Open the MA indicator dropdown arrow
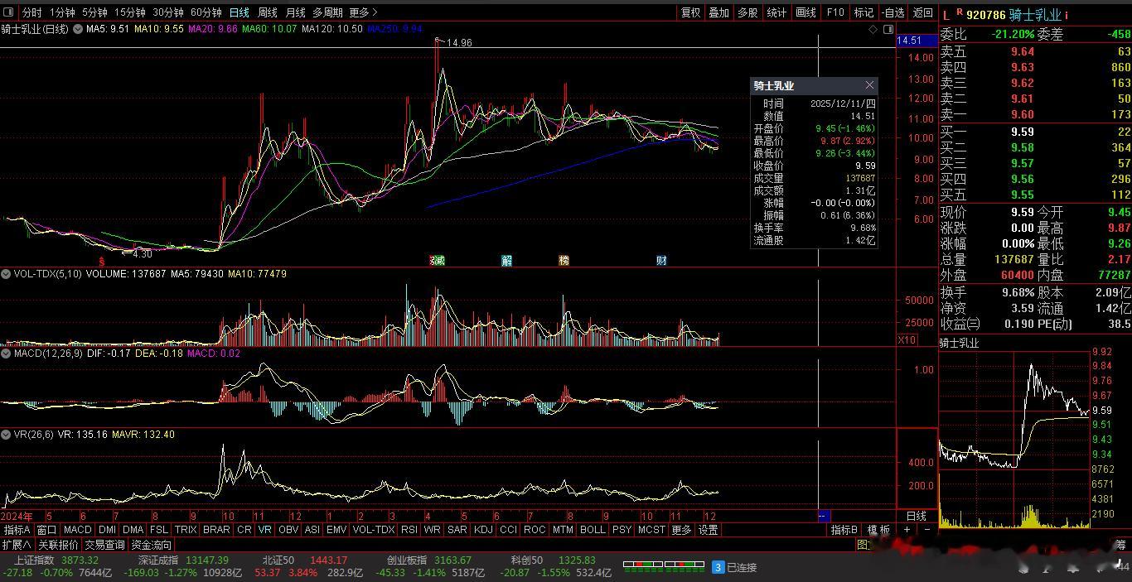The width and height of the screenshot is (1132, 582). (78, 29)
